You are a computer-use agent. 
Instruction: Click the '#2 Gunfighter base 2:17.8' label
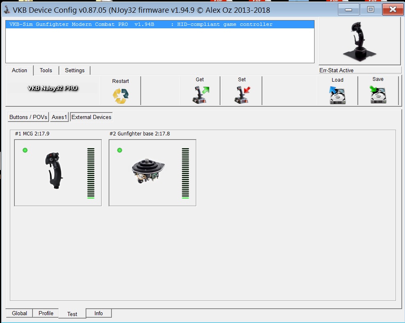coord(140,133)
